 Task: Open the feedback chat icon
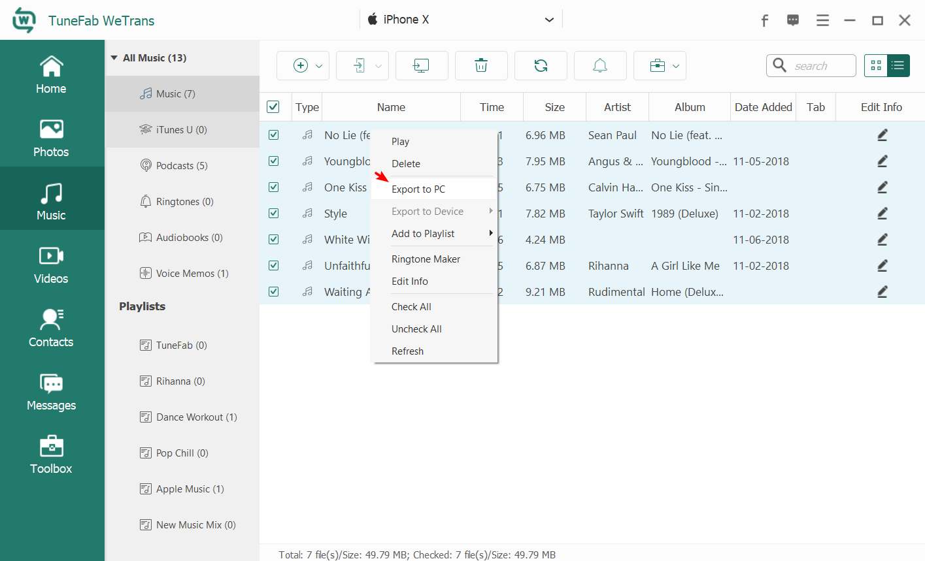tap(793, 20)
